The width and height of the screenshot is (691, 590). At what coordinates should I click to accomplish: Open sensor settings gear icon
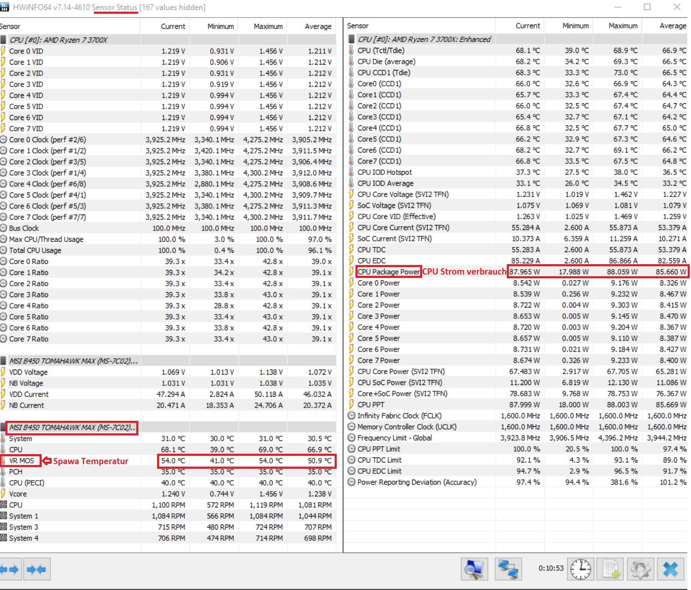(x=641, y=569)
